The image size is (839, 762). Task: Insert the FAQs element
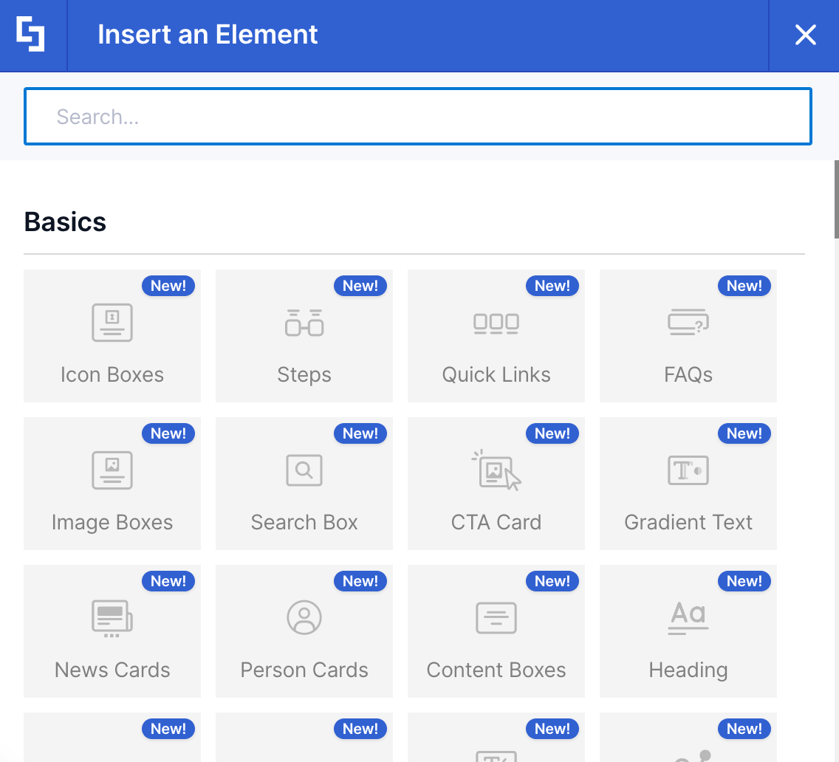tap(688, 336)
